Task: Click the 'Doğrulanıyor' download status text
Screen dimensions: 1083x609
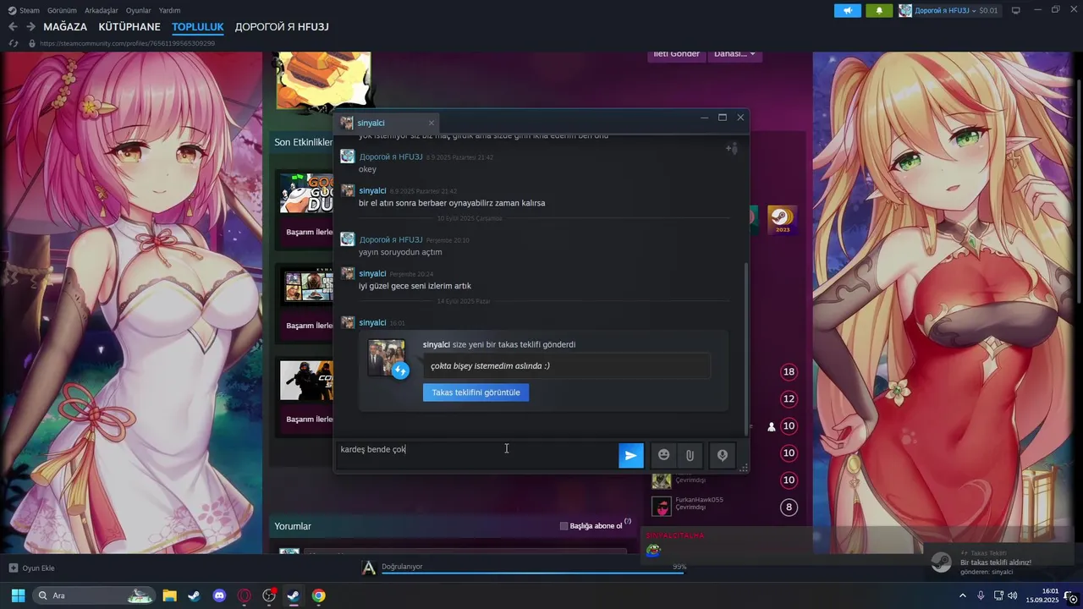Action: click(402, 566)
